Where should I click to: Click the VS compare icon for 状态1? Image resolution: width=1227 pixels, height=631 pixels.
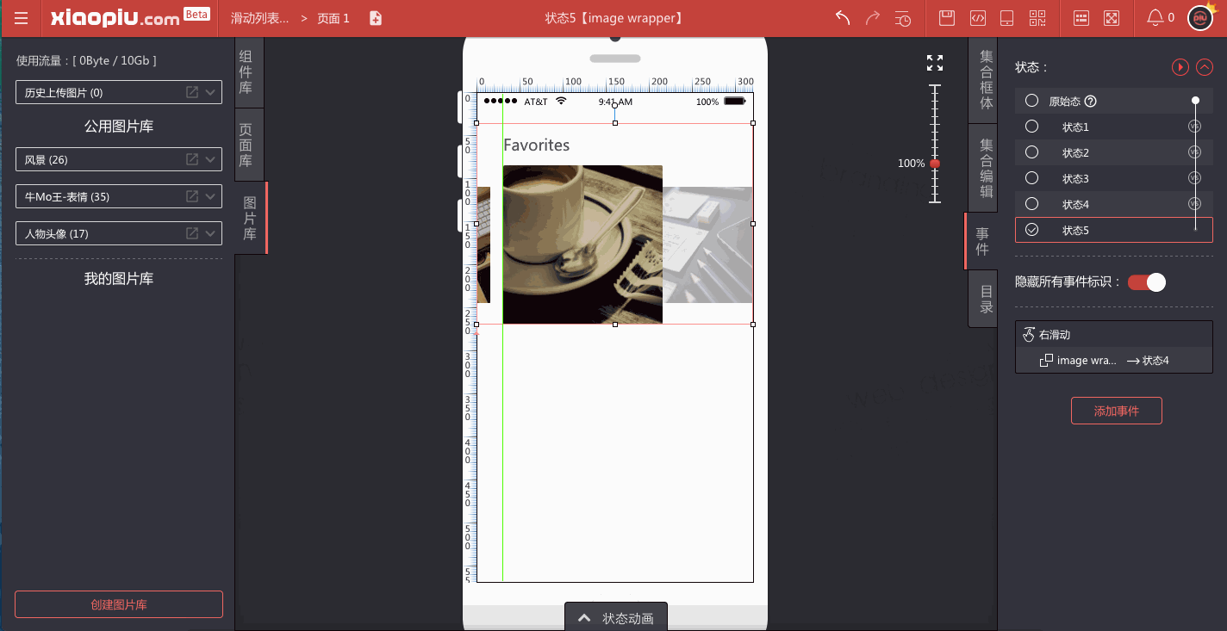[1194, 127]
